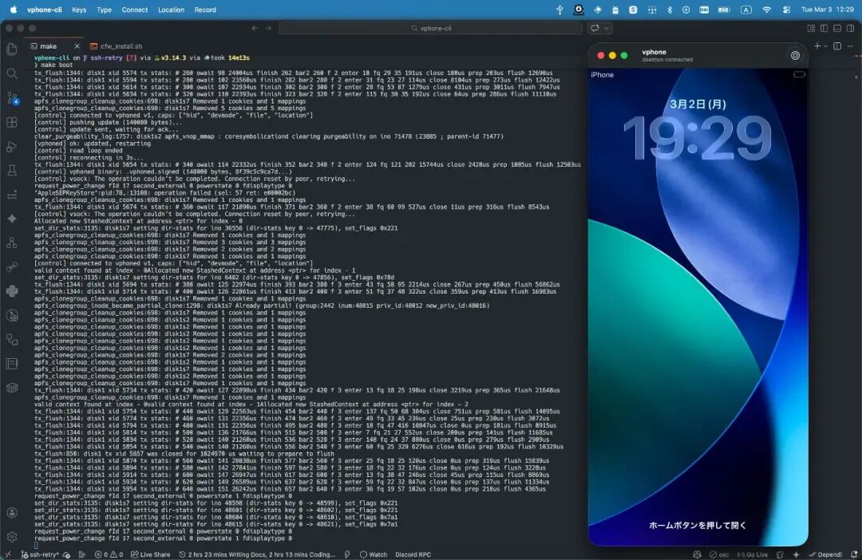Open the vphone-cli app menu
This screenshot has width=862, height=560.
point(44,10)
